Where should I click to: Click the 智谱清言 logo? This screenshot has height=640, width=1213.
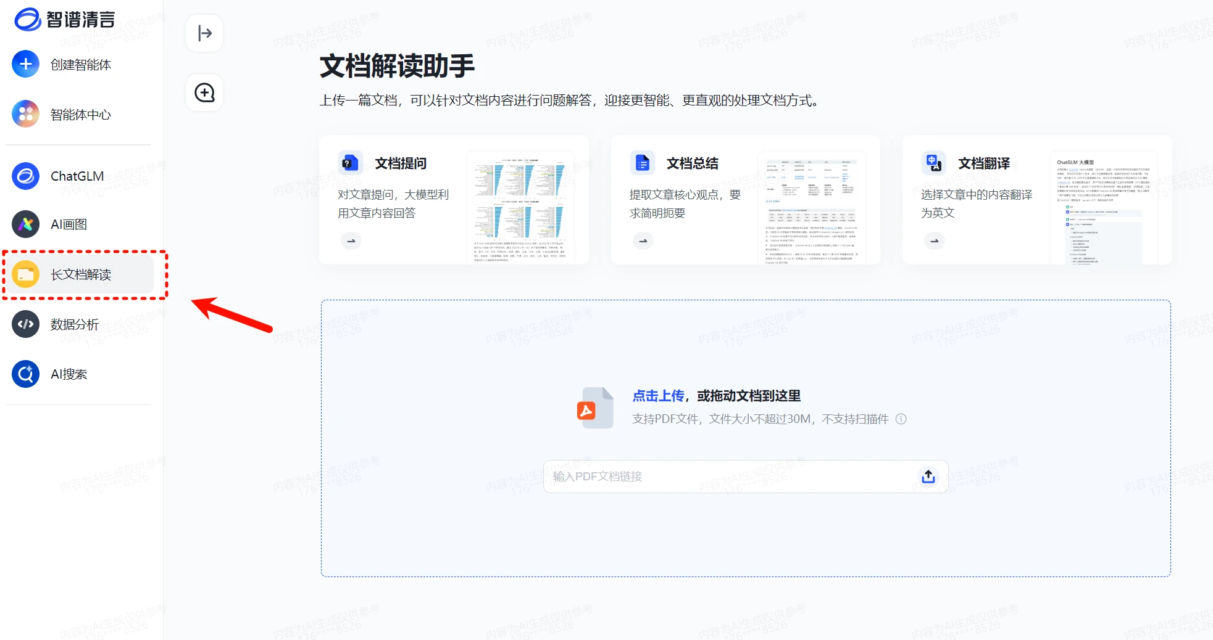[x=64, y=19]
